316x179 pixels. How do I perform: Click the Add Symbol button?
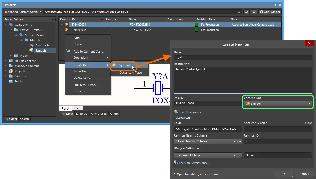[270, 12]
